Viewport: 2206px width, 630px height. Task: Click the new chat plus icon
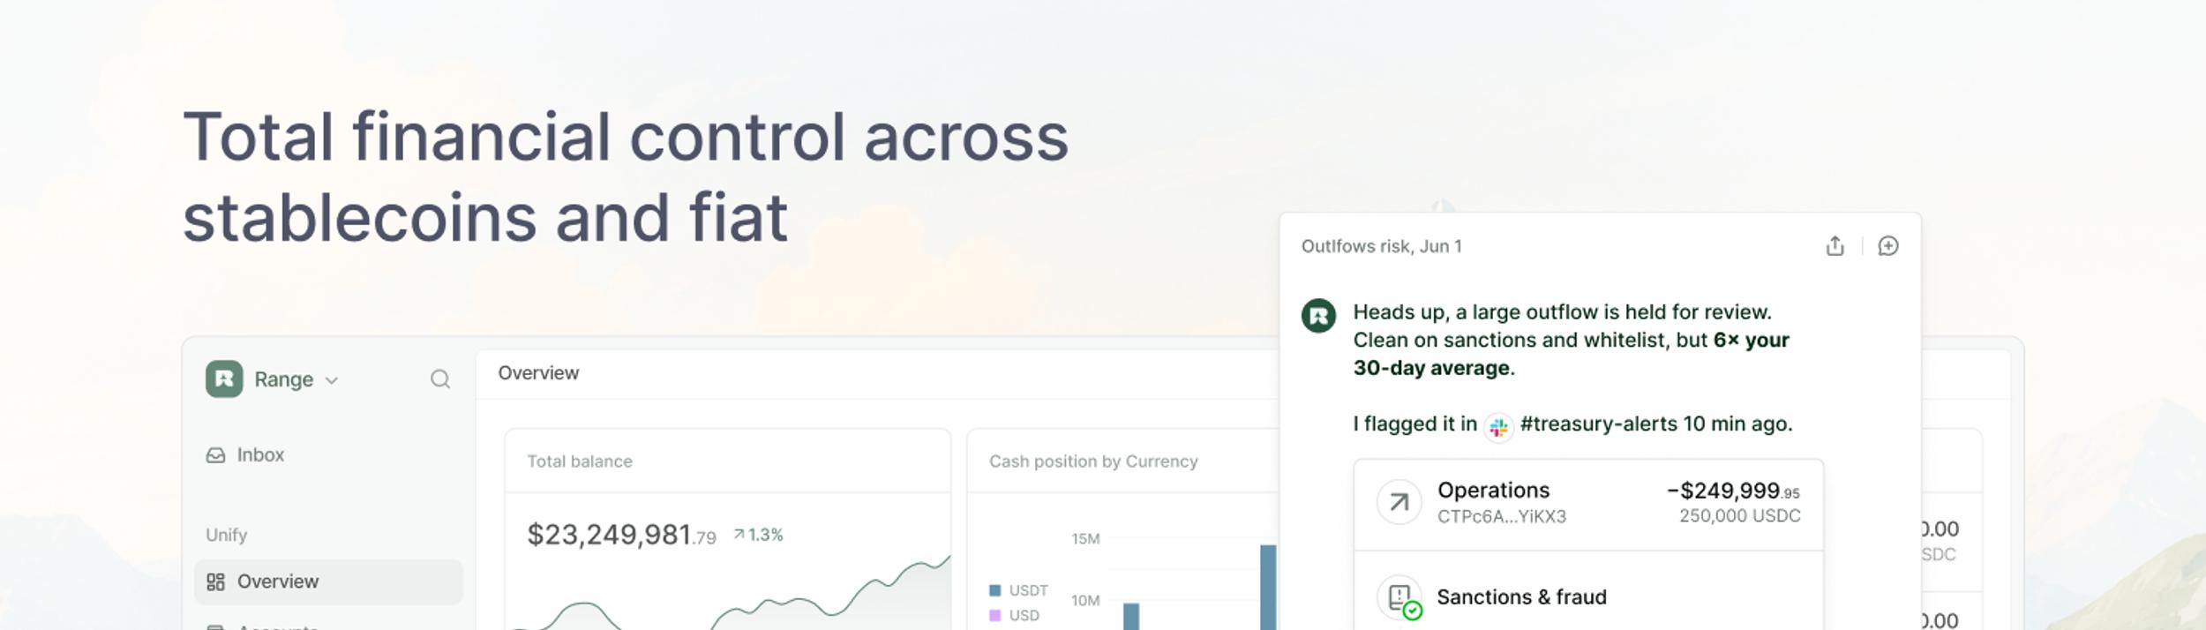pos(1888,246)
